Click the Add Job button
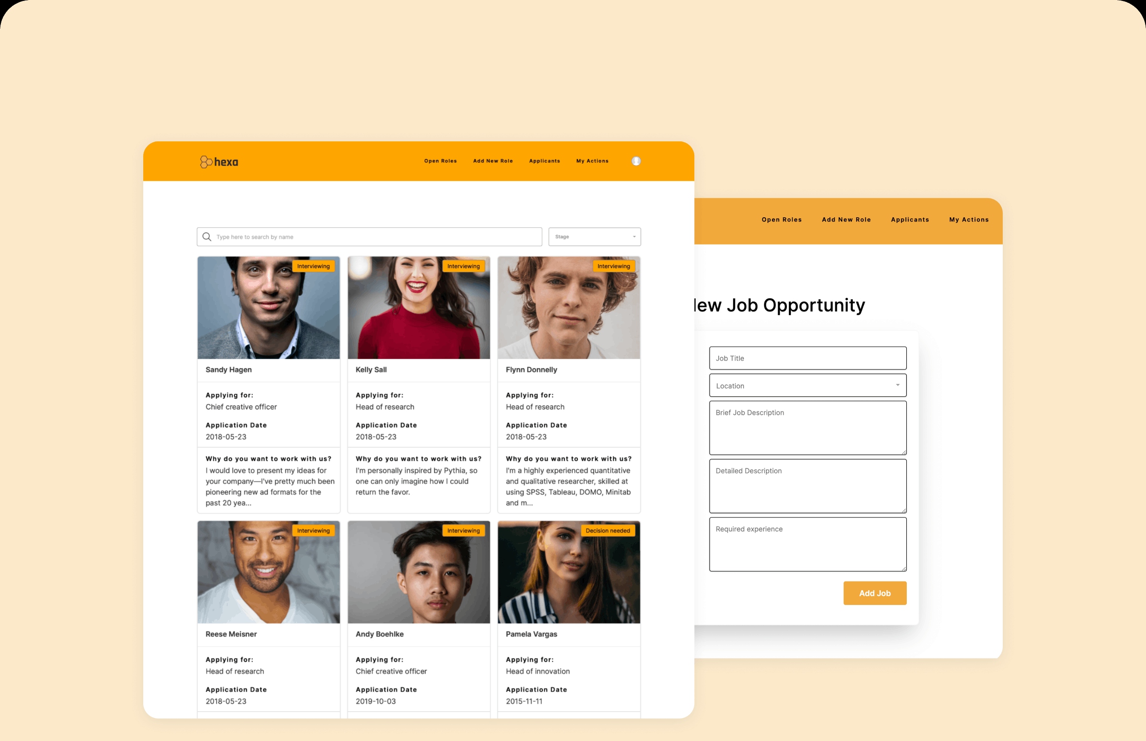This screenshot has width=1146, height=741. coord(874,593)
